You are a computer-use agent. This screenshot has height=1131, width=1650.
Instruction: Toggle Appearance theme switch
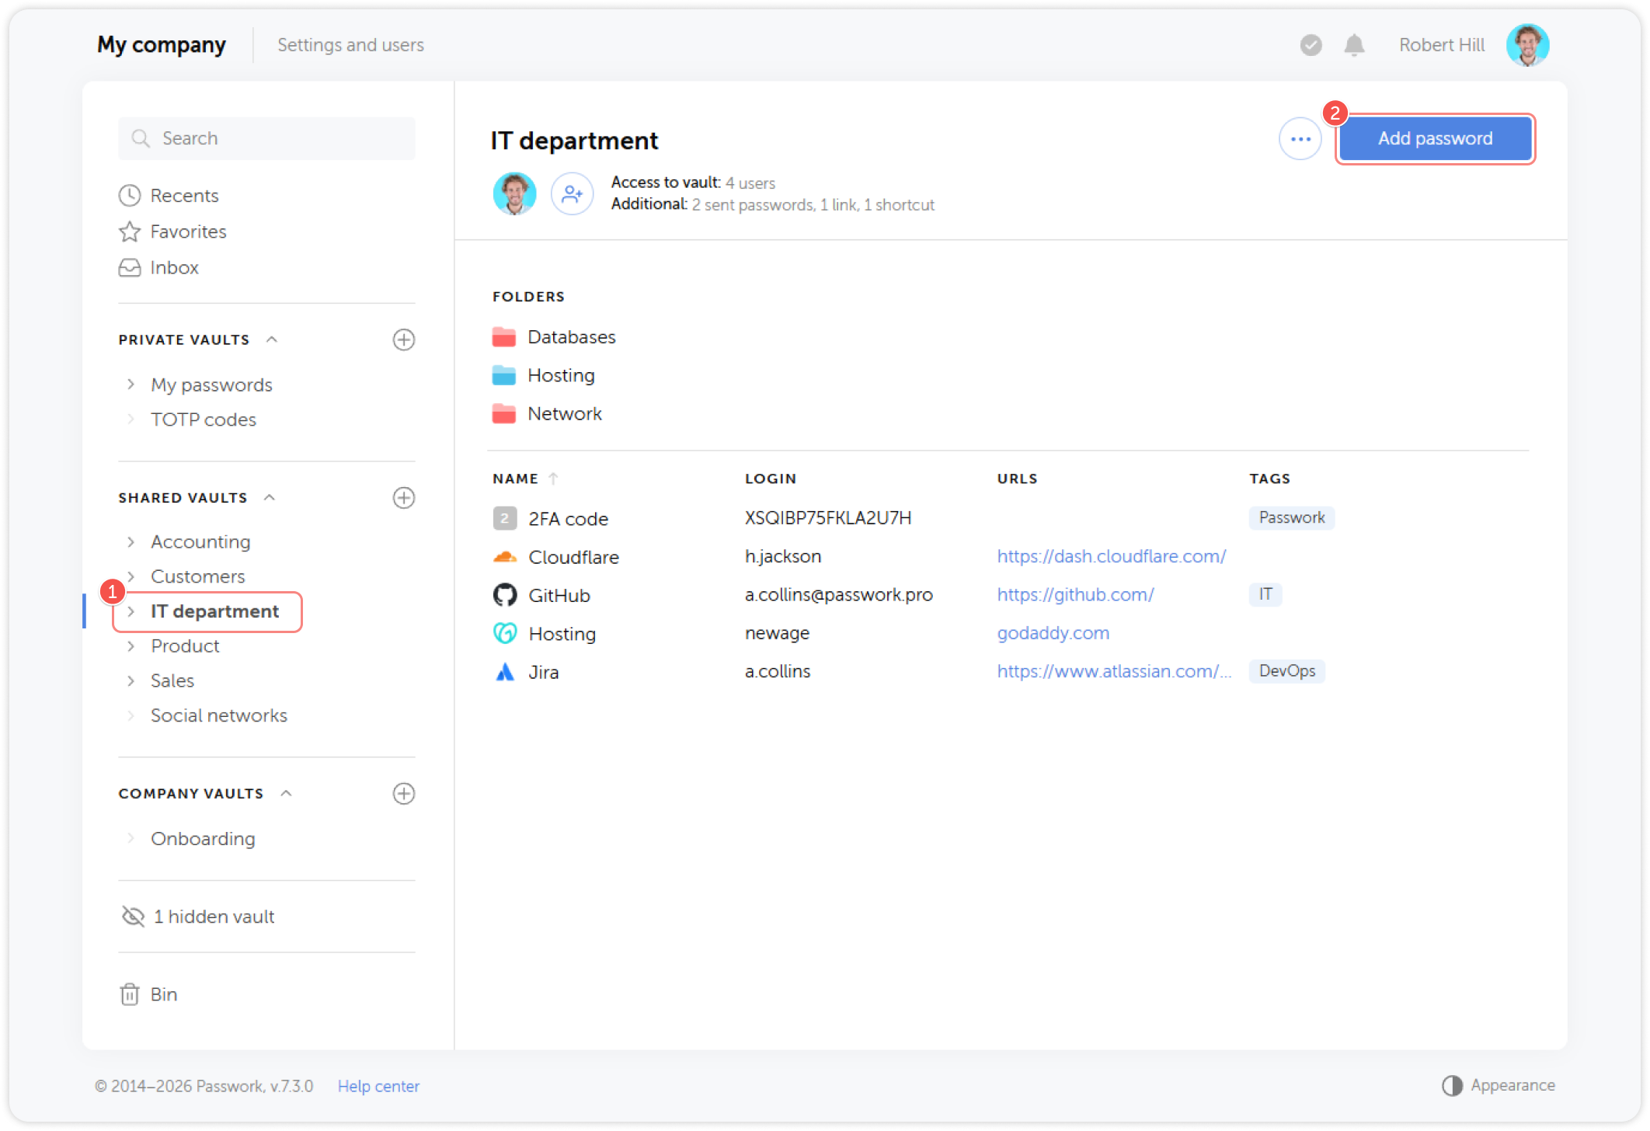[1499, 1085]
